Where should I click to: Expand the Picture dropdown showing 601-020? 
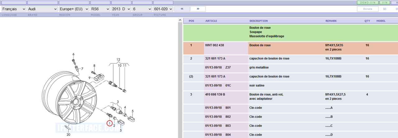pos(163,9)
